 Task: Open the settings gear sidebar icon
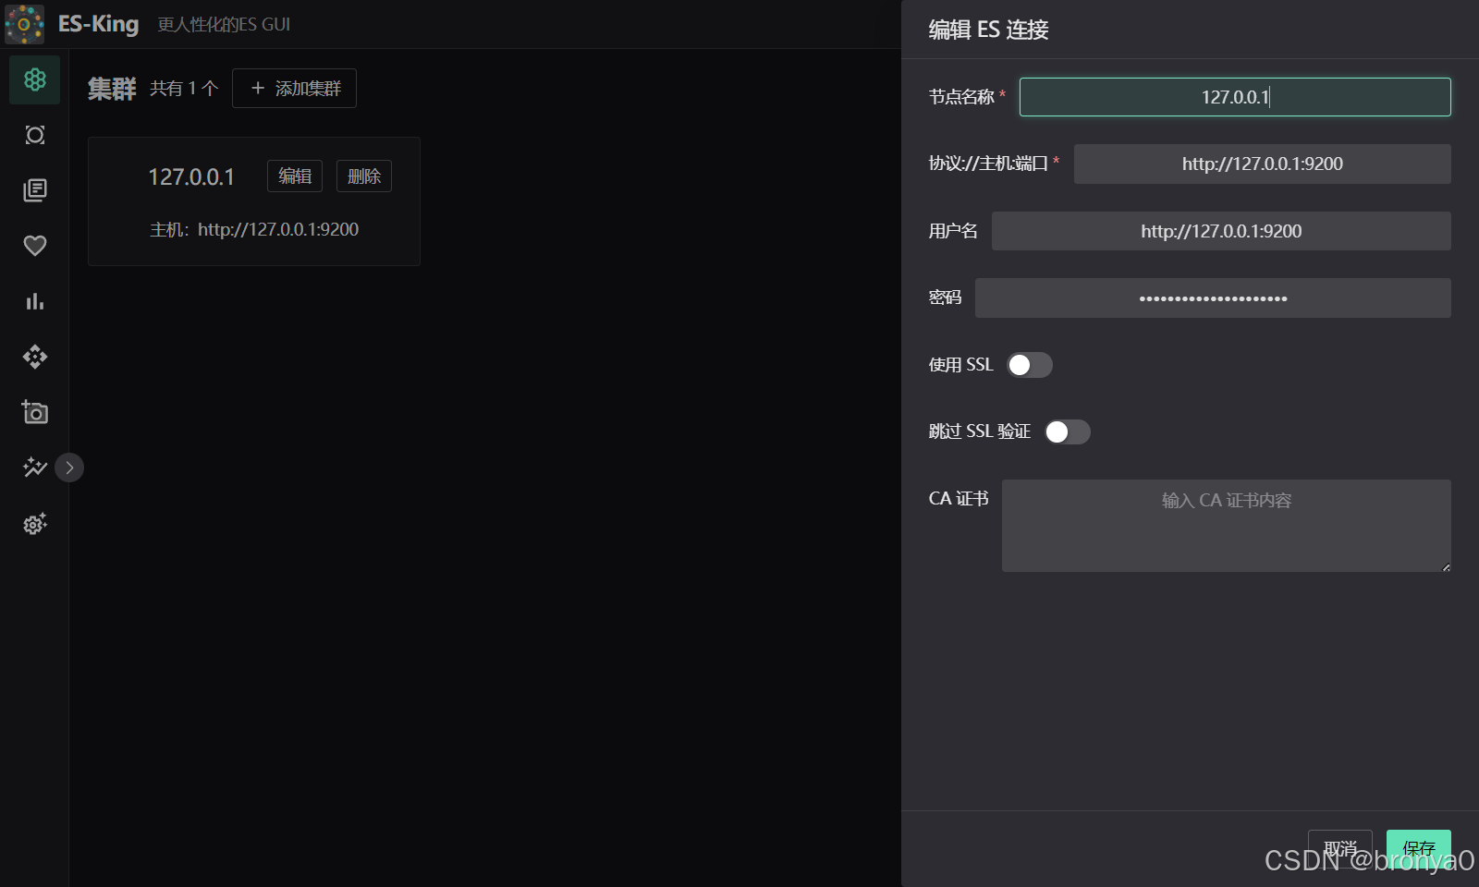[x=35, y=524]
